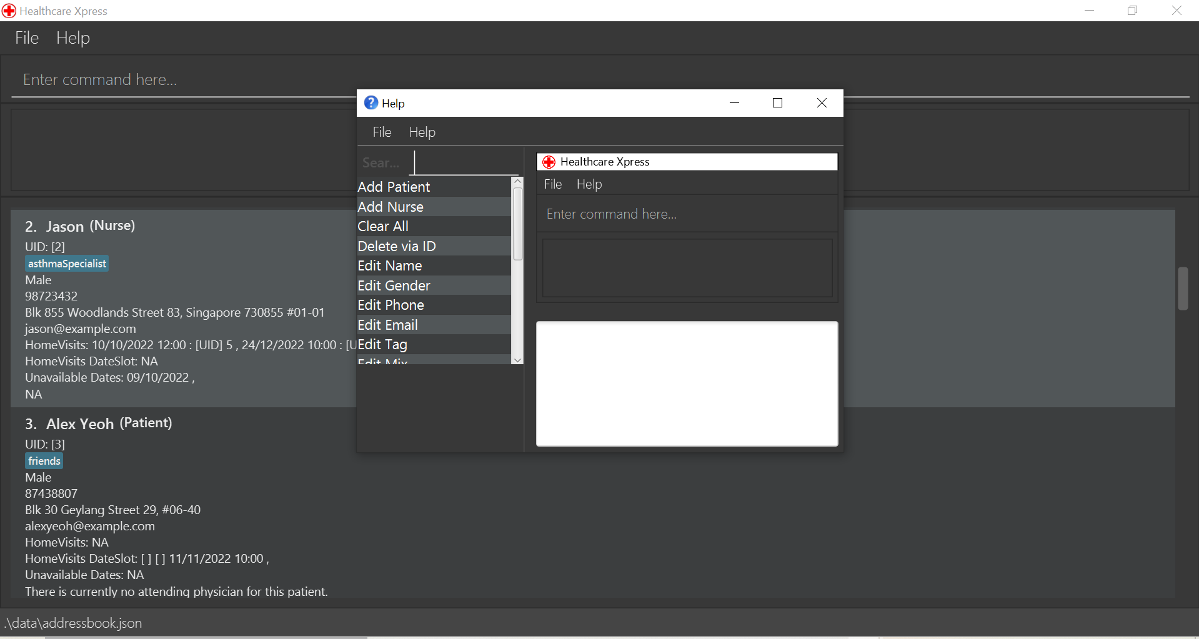Click Alex's email alexyeoh@example.com

(x=90, y=526)
